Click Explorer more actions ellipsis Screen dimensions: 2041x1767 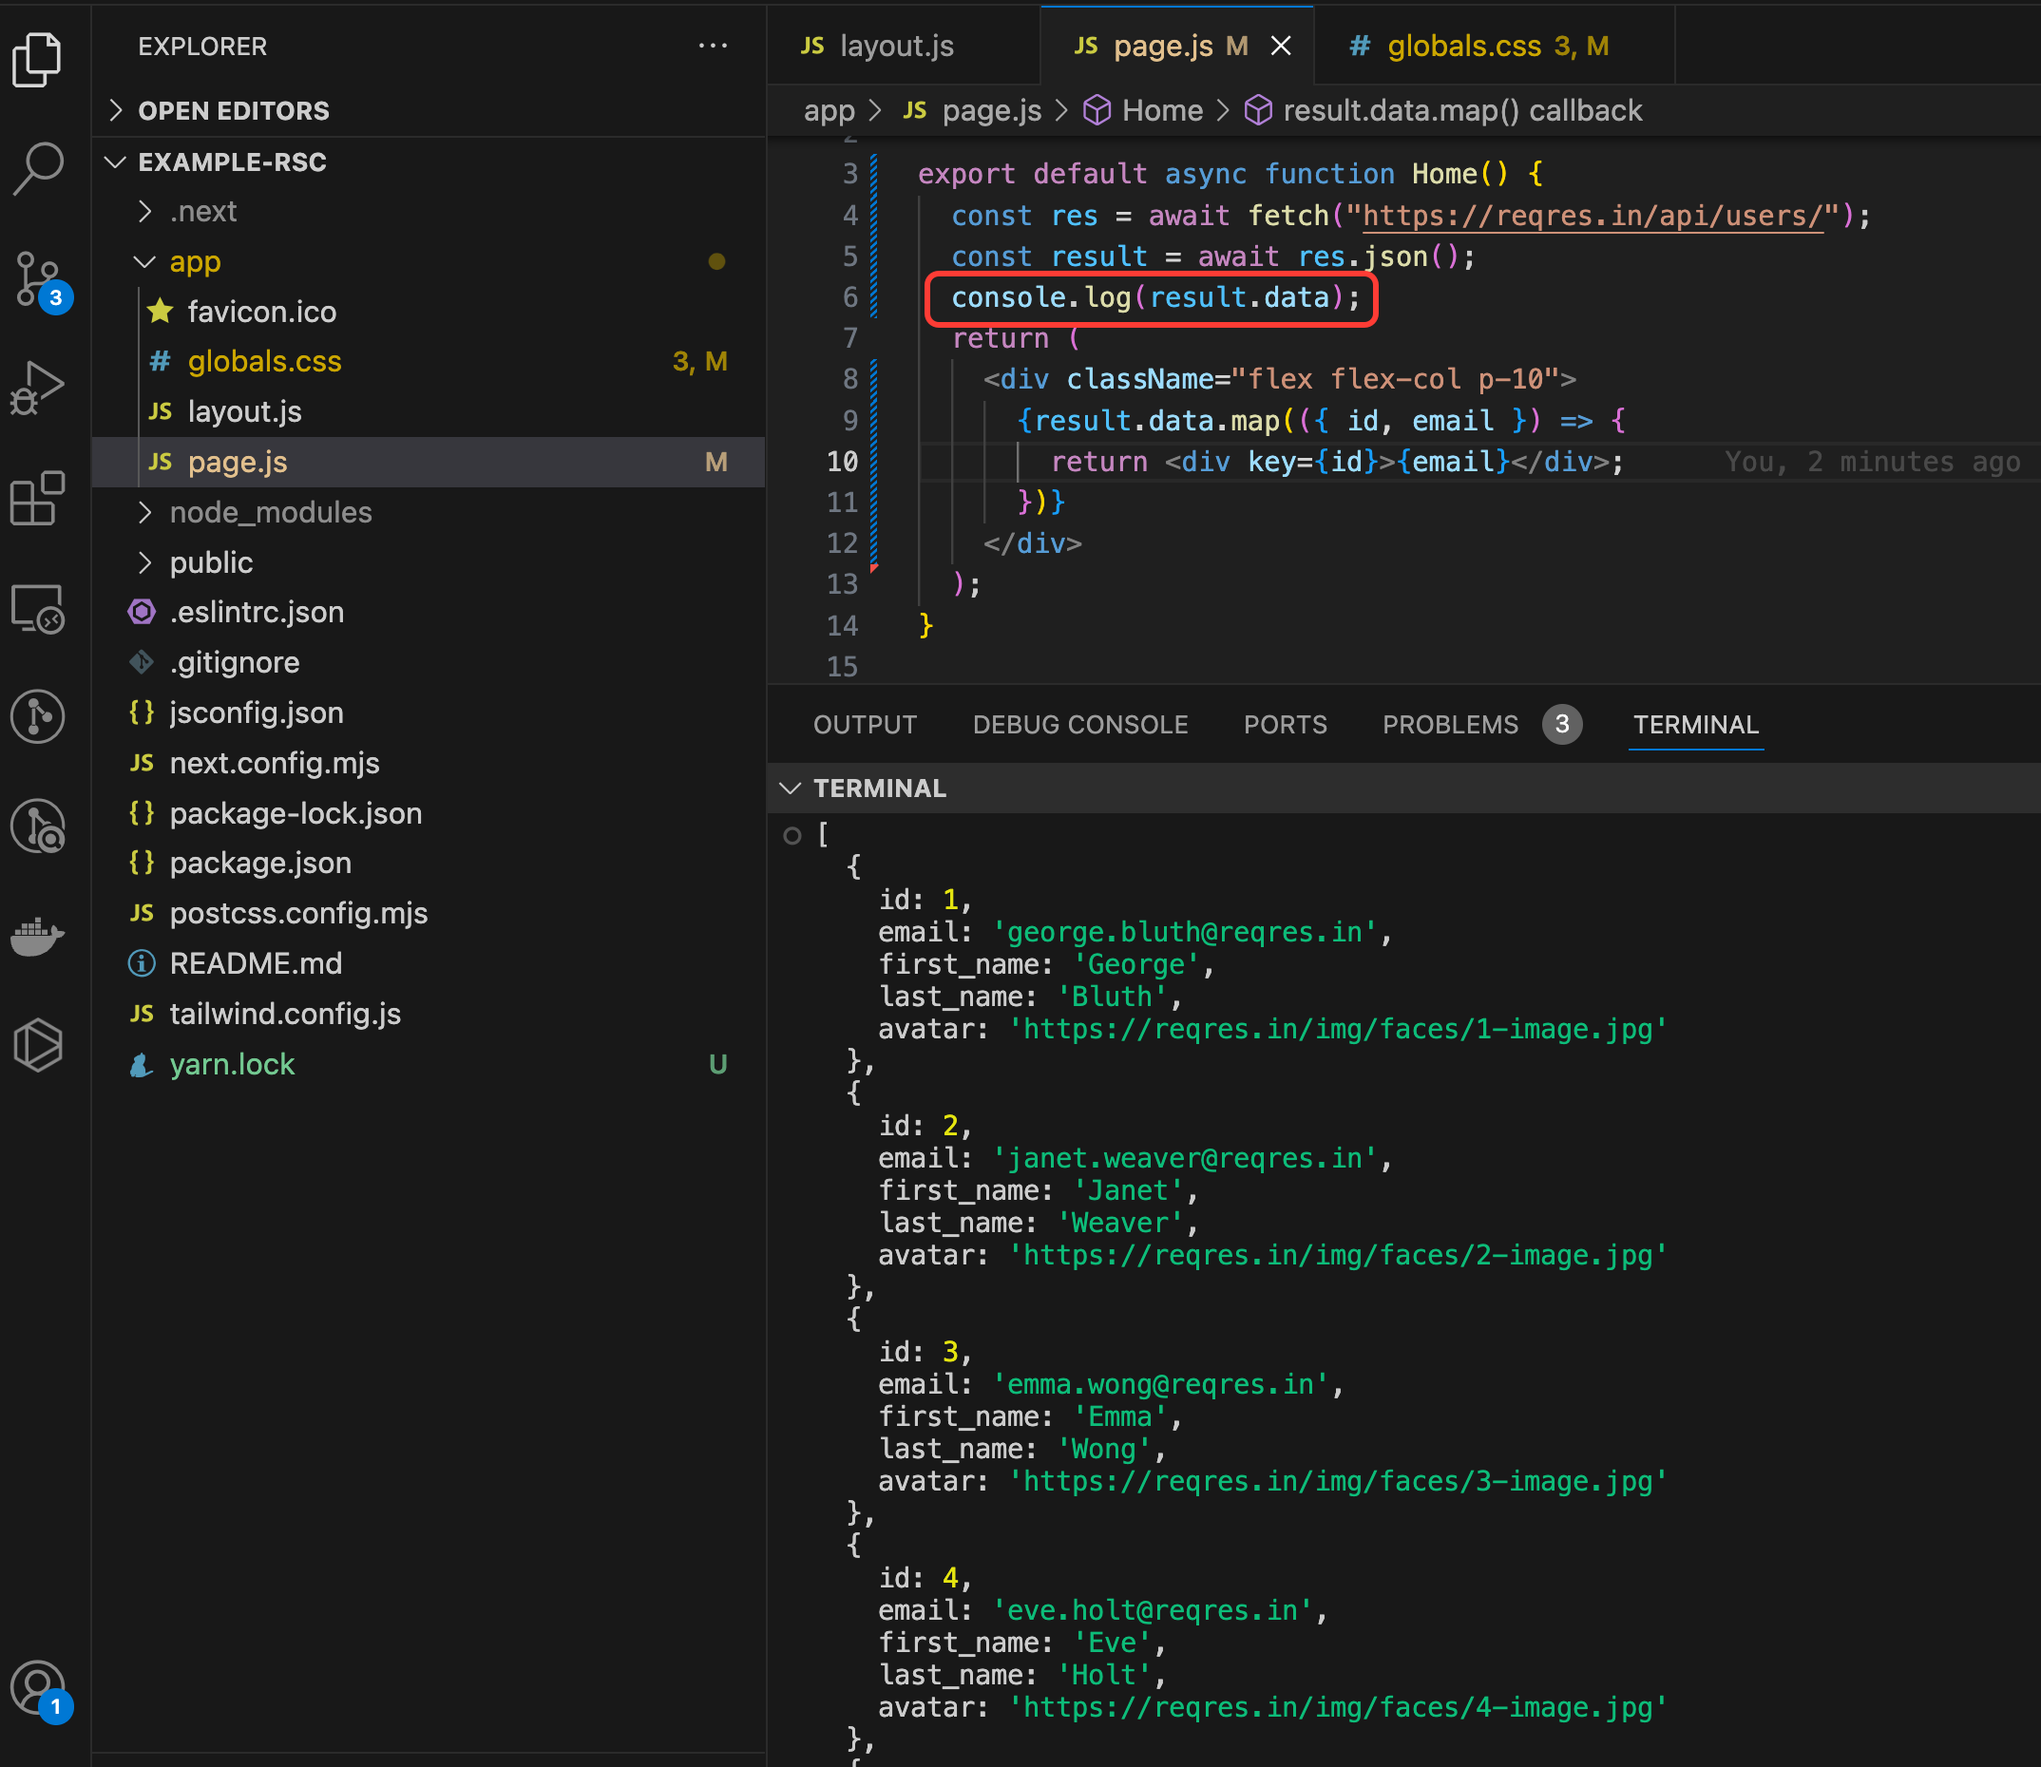712,47
